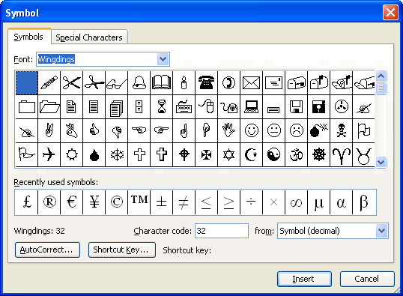Select the crescent and star symbol
Screen dimensions: 403x296
pyautogui.click(x=252, y=155)
